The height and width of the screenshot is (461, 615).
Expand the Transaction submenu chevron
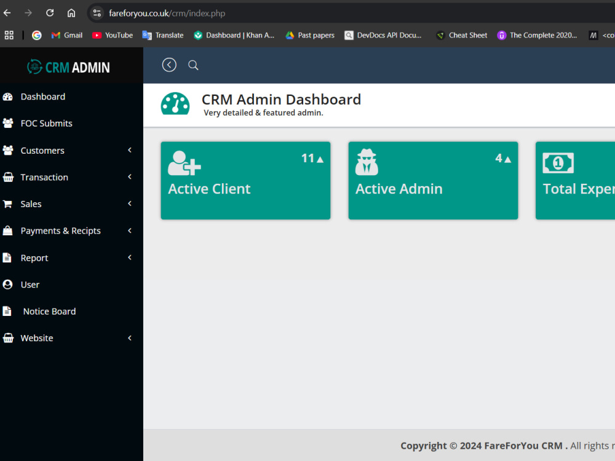coord(130,177)
